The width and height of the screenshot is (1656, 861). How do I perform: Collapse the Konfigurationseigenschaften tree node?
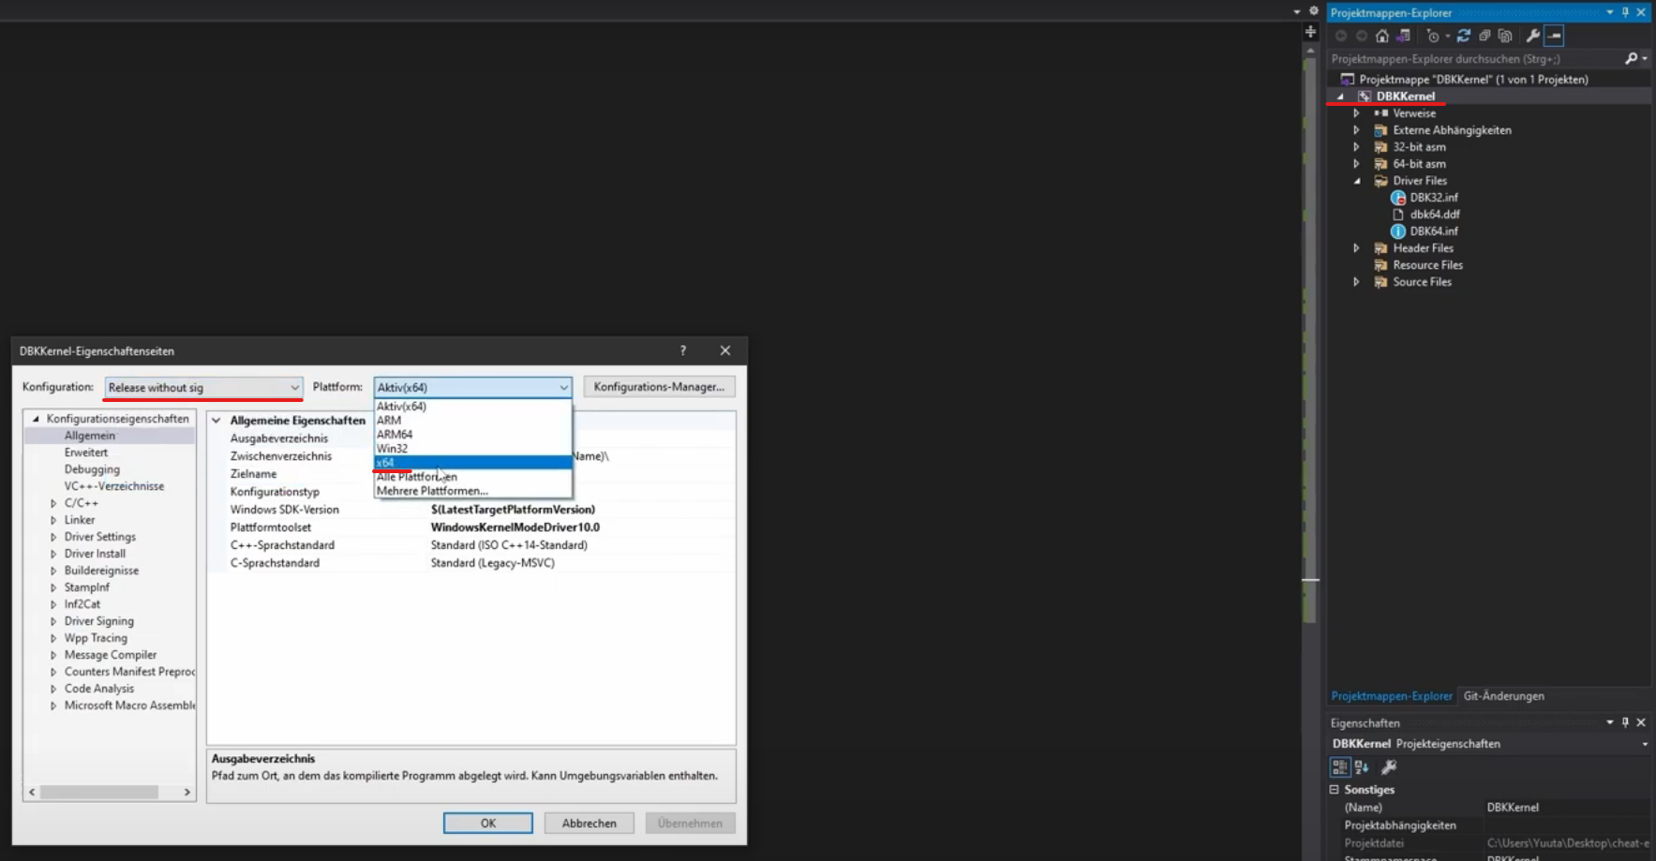point(36,419)
